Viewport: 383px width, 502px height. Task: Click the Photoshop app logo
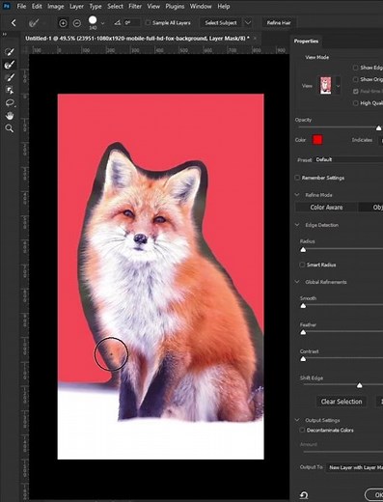coord(6,6)
